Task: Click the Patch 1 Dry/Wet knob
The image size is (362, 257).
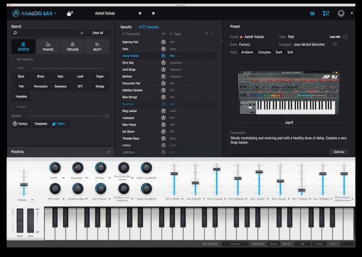Action: (x=146, y=168)
